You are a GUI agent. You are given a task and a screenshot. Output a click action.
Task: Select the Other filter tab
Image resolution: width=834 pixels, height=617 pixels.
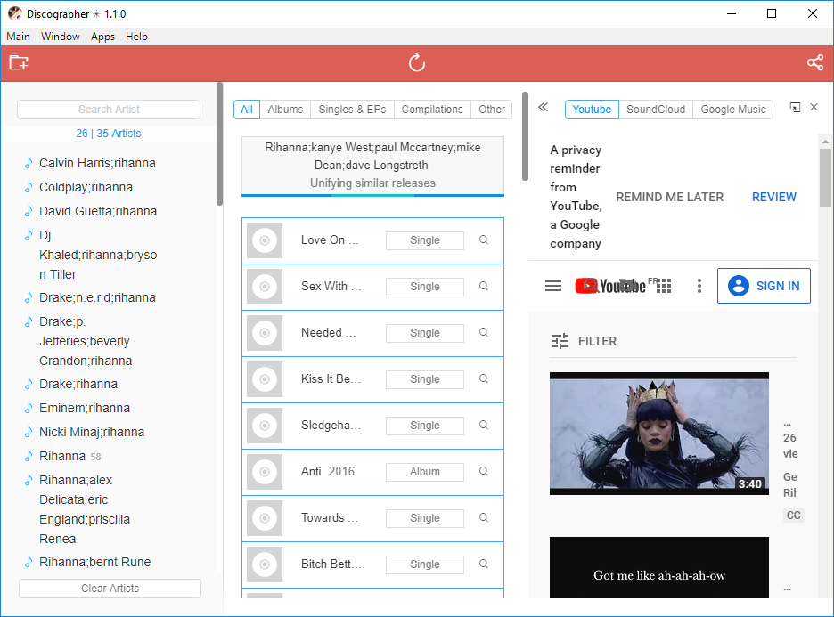[492, 110]
